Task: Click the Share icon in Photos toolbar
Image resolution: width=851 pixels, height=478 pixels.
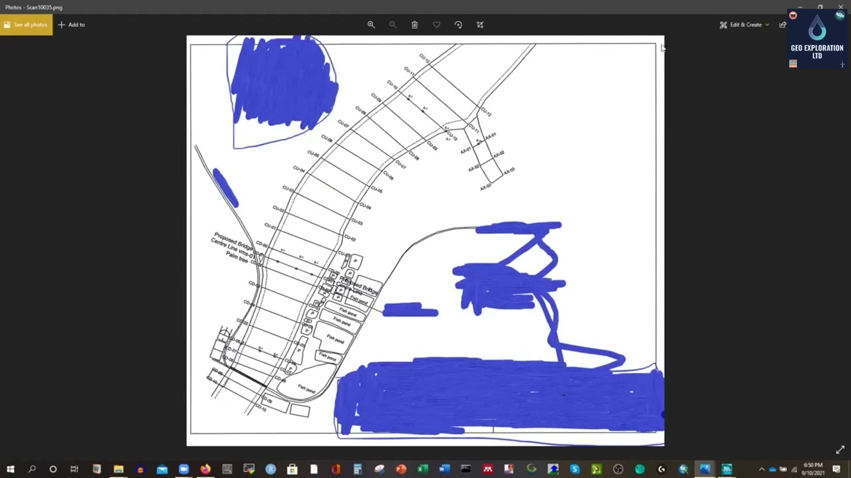Action: pyautogui.click(x=783, y=25)
